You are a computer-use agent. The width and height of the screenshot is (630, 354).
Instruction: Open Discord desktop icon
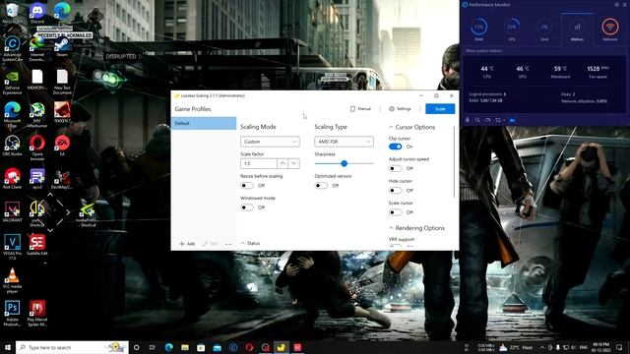point(37,13)
